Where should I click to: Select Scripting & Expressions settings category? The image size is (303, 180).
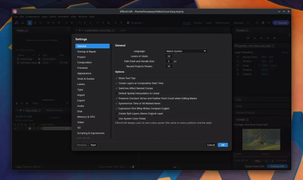coord(92,133)
